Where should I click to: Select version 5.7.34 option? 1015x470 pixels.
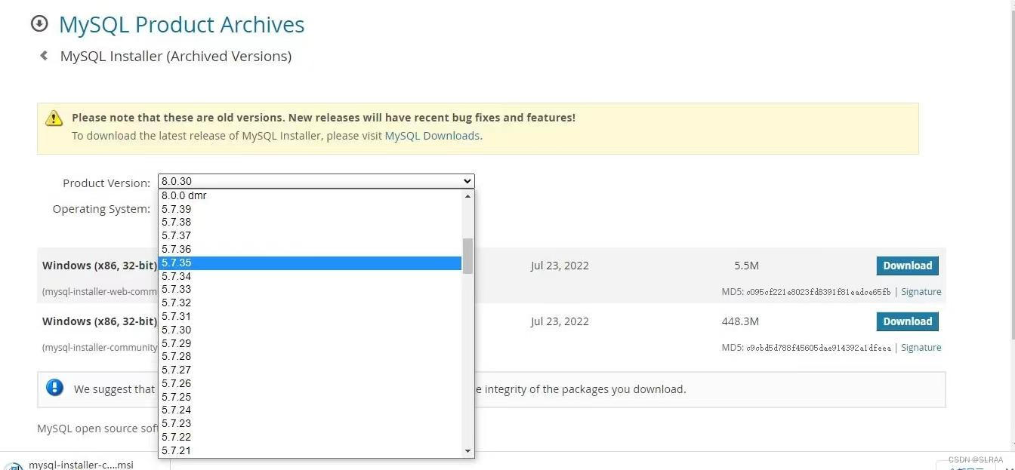pos(310,276)
